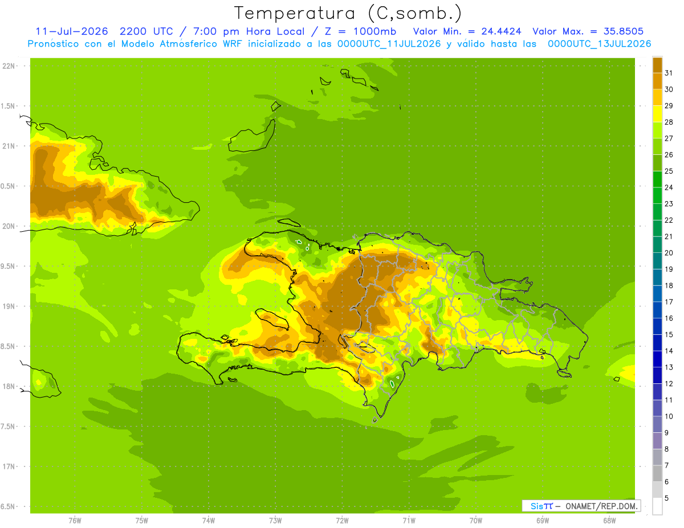This screenshot has height=528, width=684.
Task: Select the "0000UTC_13JUL2026" valid-until time text
Action: point(600,44)
